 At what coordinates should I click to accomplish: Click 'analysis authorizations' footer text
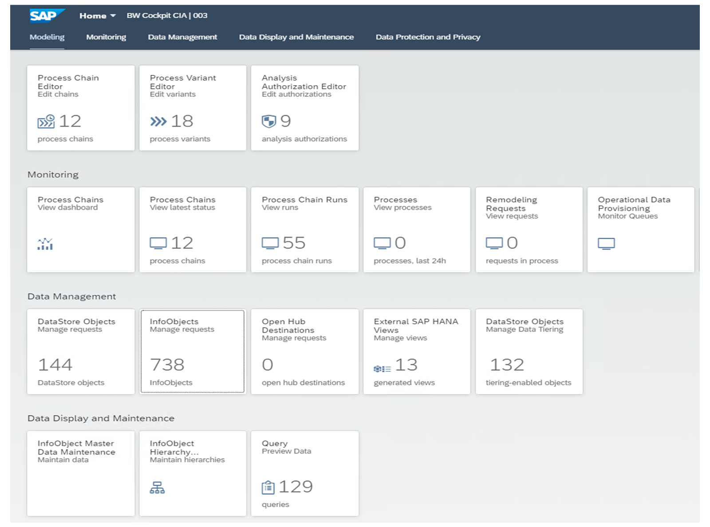point(304,139)
